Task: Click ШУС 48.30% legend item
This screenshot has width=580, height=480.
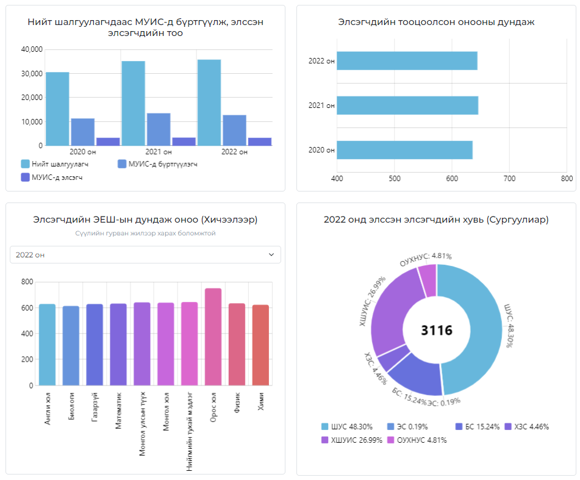Action: (347, 427)
